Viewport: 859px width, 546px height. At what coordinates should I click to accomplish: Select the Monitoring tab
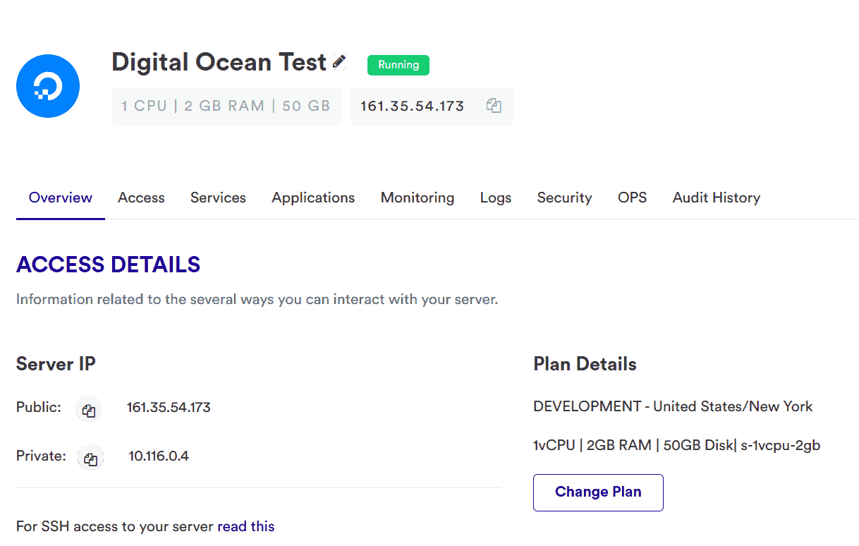418,198
